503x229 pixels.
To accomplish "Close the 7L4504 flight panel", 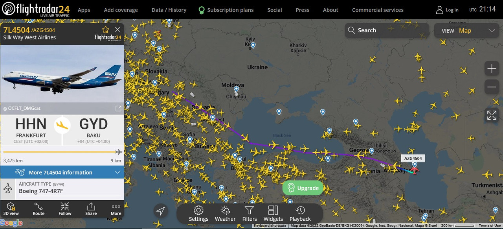I will pyautogui.click(x=117, y=30).
